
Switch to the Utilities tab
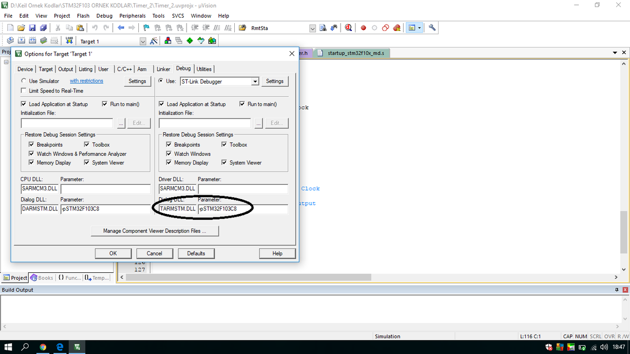pos(204,69)
